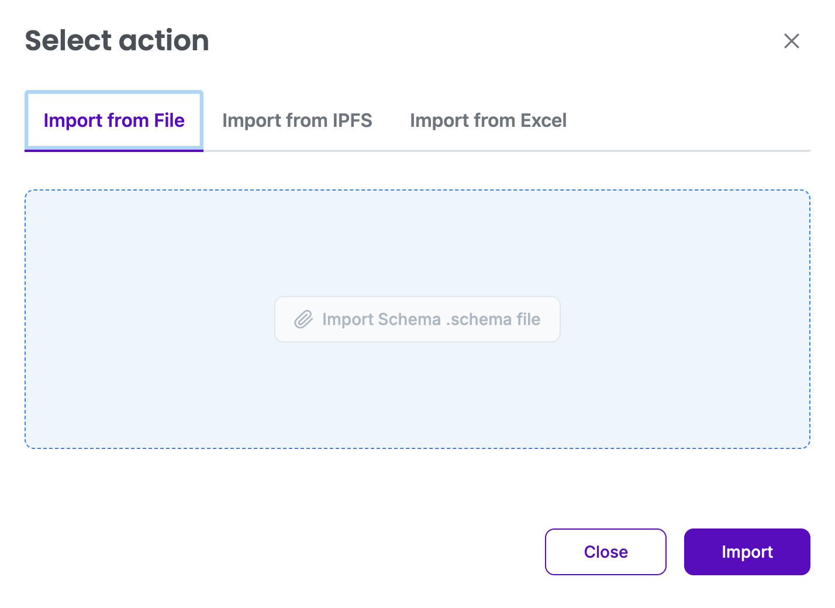Open the Import from Excel tab
Screen dimensions: 835x608
pos(488,120)
